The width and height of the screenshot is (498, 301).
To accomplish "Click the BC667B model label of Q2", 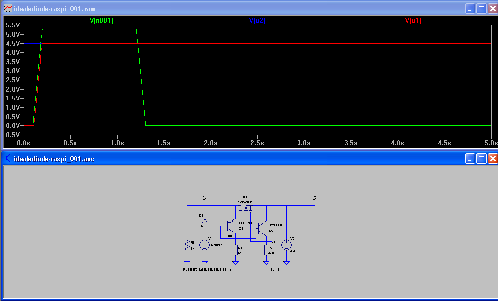I will click(275, 225).
